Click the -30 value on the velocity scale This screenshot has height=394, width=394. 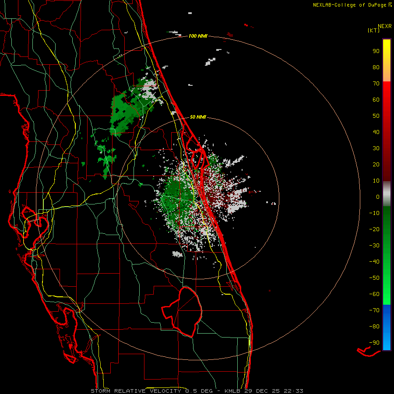[x=374, y=246]
